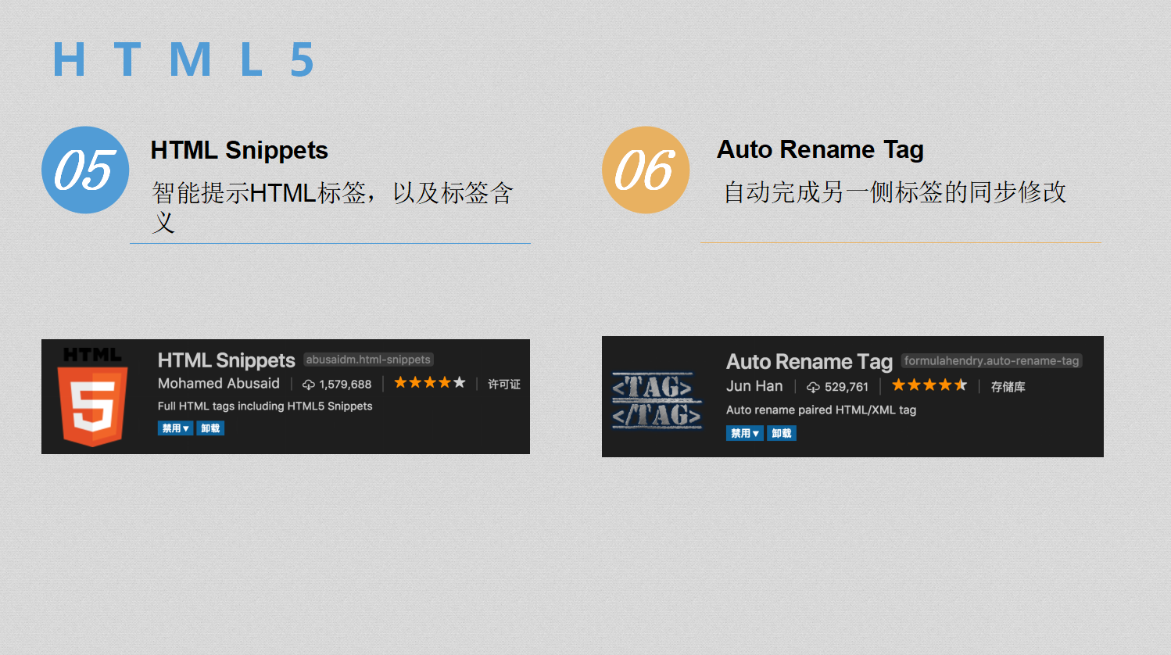Click the download cloud icon beside 1,579,688
Viewport: 1171px width, 655px height.
coord(309,385)
